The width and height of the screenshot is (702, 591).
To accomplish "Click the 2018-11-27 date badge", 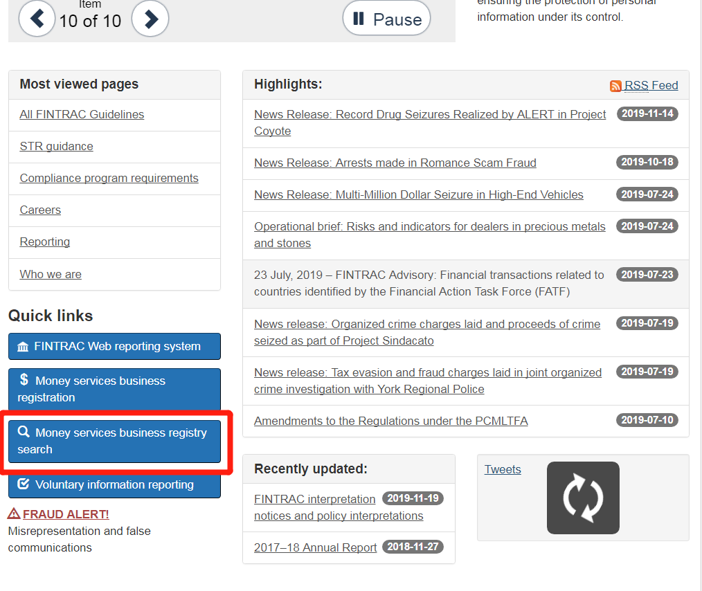I will [413, 547].
